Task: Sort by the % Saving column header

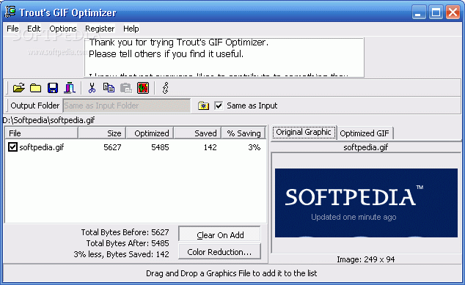Action: [x=244, y=133]
